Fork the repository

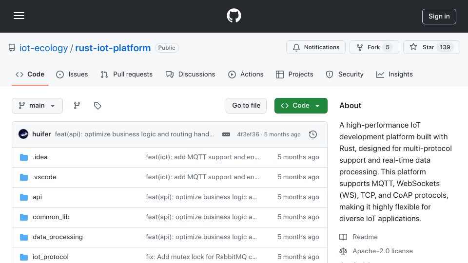point(374,47)
